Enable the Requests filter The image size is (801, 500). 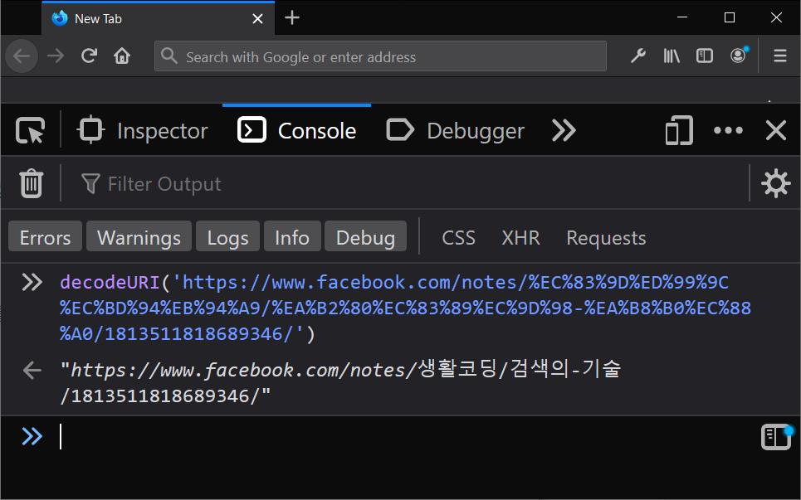click(606, 238)
